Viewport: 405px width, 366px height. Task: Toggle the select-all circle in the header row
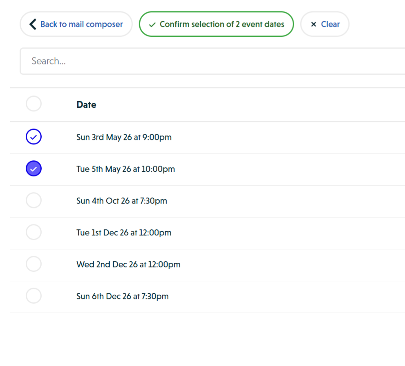coord(34,104)
